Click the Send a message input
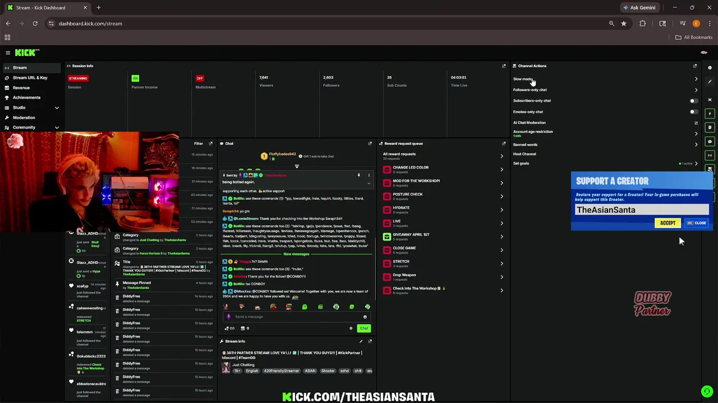The image size is (718, 403). pos(296,317)
